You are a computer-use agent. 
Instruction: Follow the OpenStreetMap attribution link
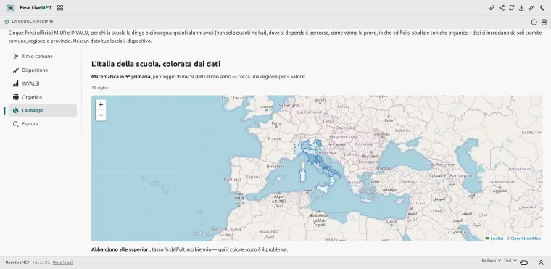526,239
